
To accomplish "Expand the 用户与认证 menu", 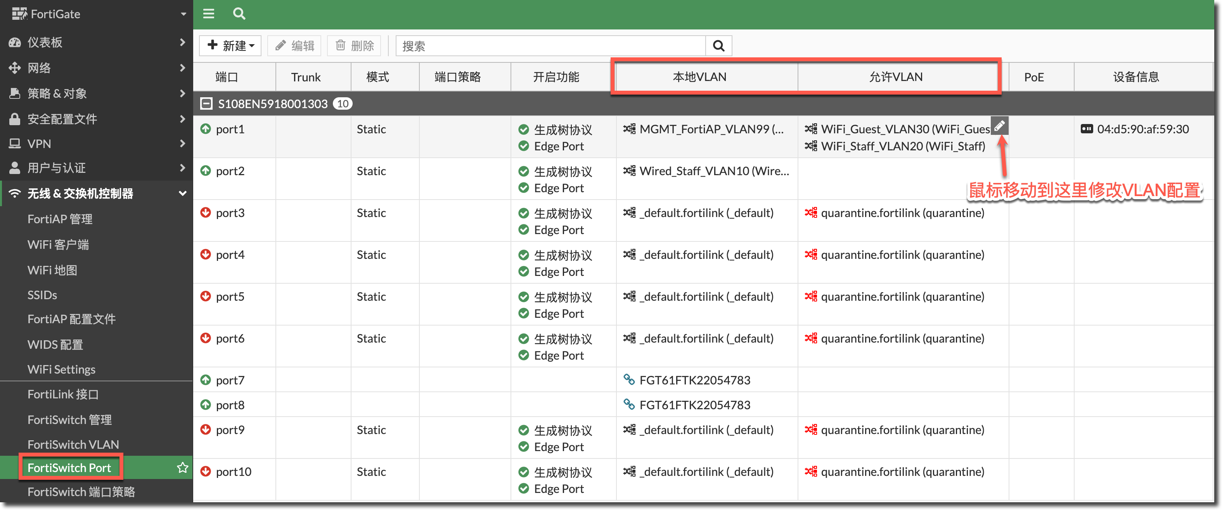I will tap(96, 168).
